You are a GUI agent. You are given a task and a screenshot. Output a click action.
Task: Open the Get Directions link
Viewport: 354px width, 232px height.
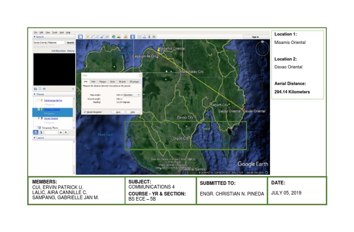pos(58,51)
